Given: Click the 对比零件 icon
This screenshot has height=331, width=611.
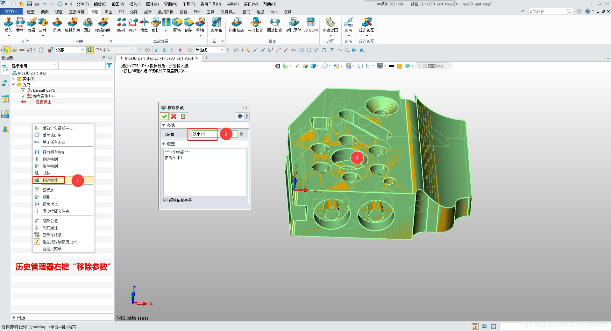Looking at the screenshot, I should click(x=294, y=25).
